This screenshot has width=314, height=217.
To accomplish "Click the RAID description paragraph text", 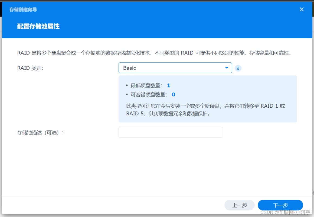I will click(x=154, y=53).
